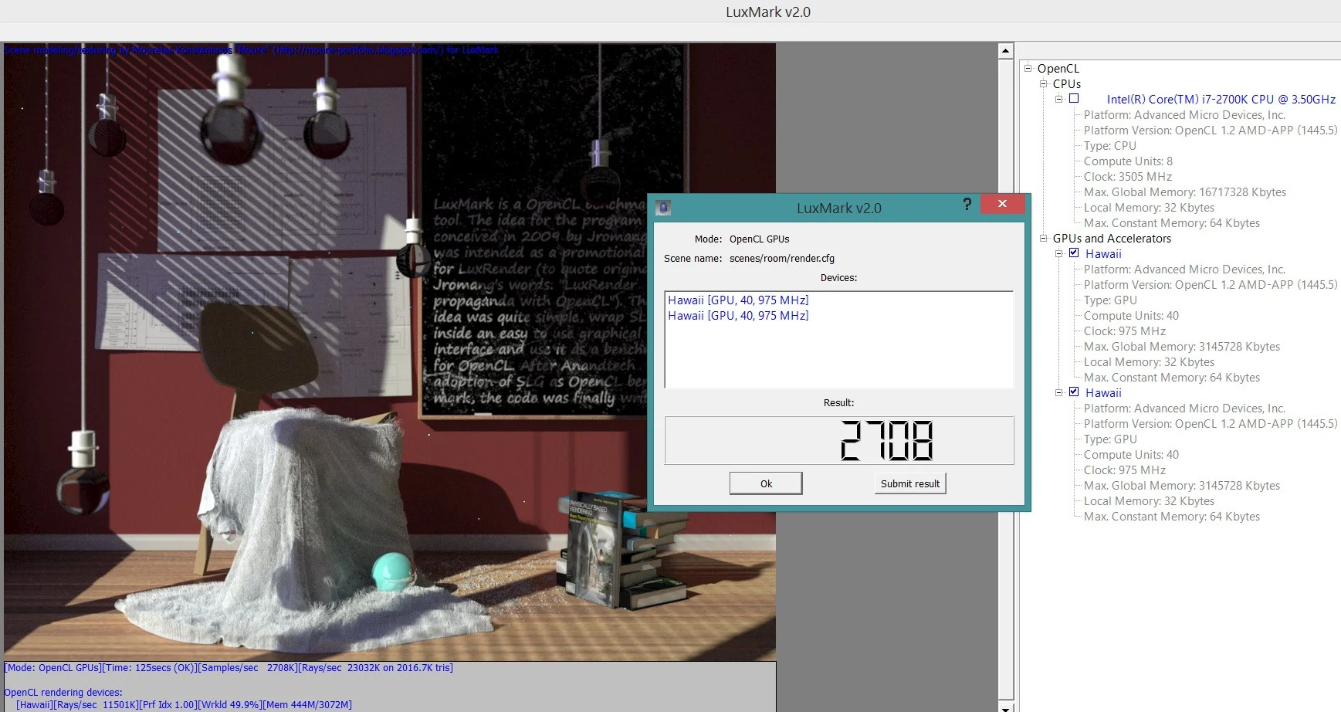
Task: Enable the Intel Core i7-2700K CPU checkbox
Action: pyautogui.click(x=1073, y=99)
